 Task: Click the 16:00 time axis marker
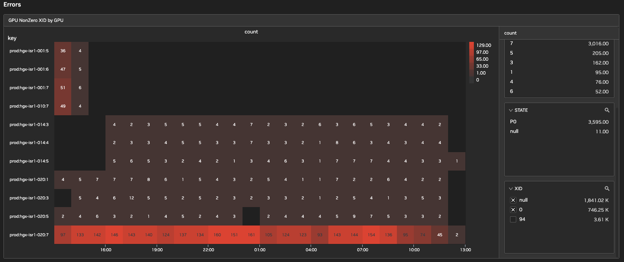click(x=106, y=250)
